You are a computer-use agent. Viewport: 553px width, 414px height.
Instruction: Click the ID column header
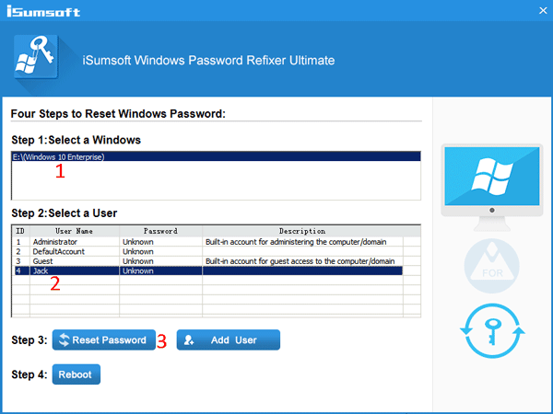coord(21,231)
